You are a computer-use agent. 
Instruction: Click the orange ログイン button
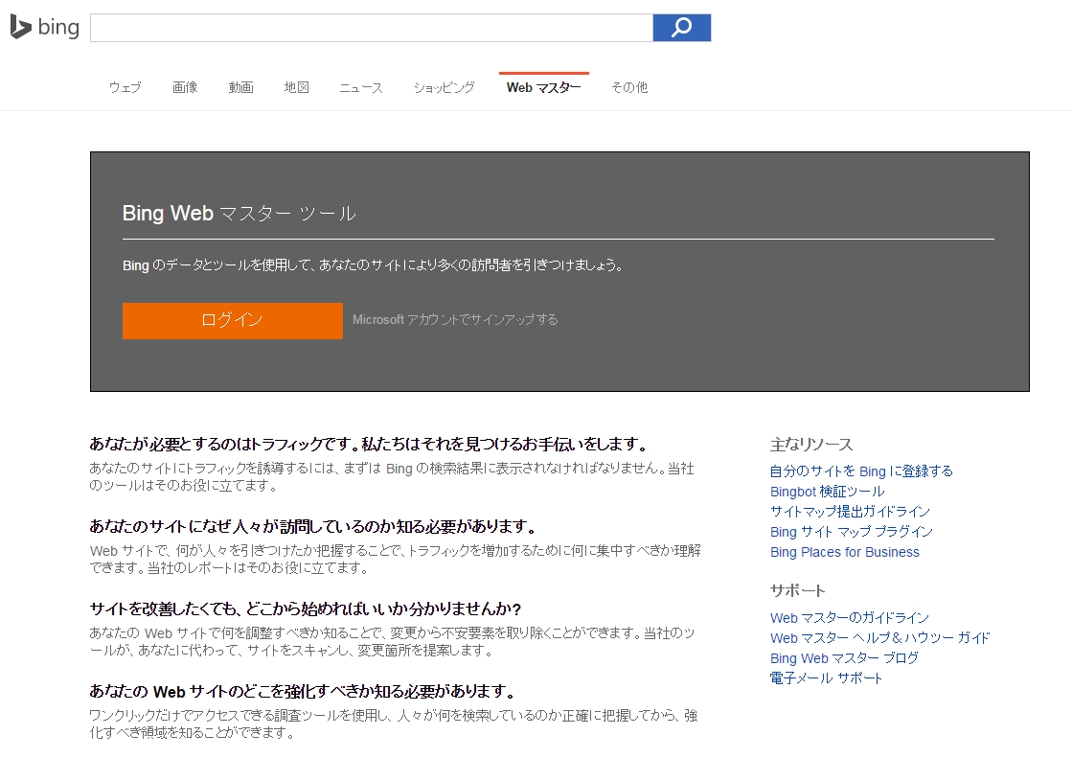click(233, 321)
